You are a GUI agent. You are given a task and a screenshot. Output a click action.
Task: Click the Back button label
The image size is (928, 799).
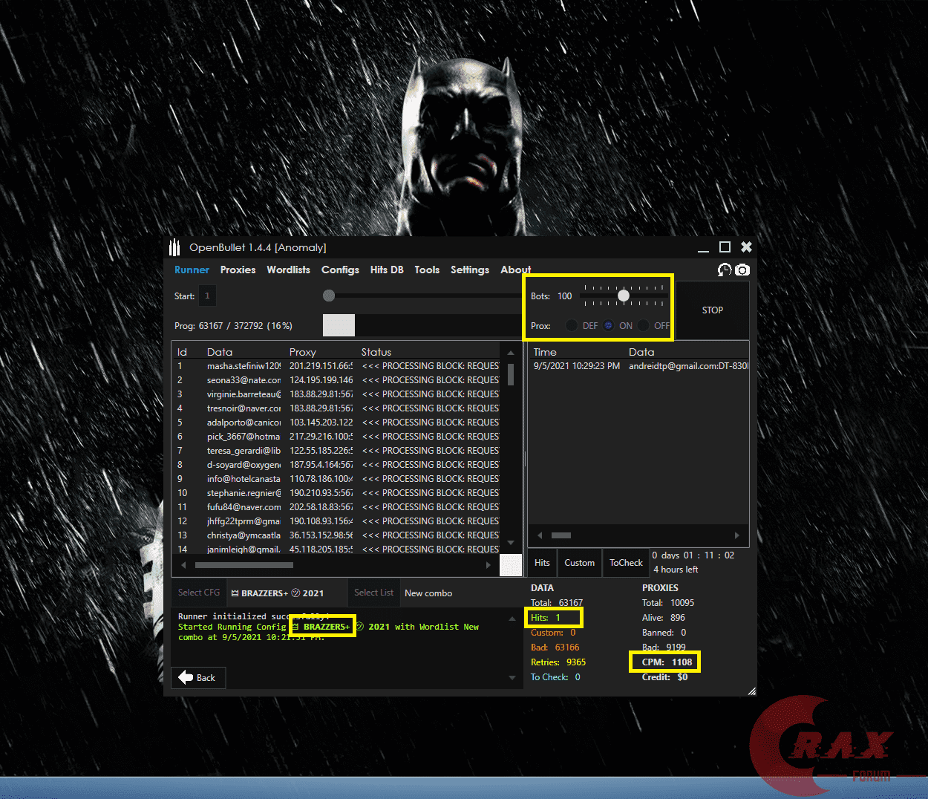(x=206, y=678)
